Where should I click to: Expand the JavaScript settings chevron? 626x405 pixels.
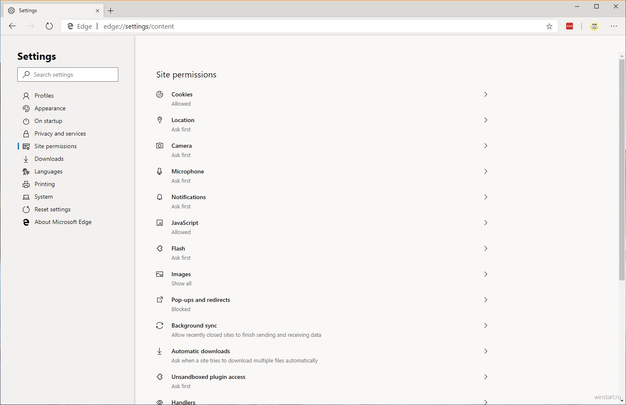click(485, 223)
